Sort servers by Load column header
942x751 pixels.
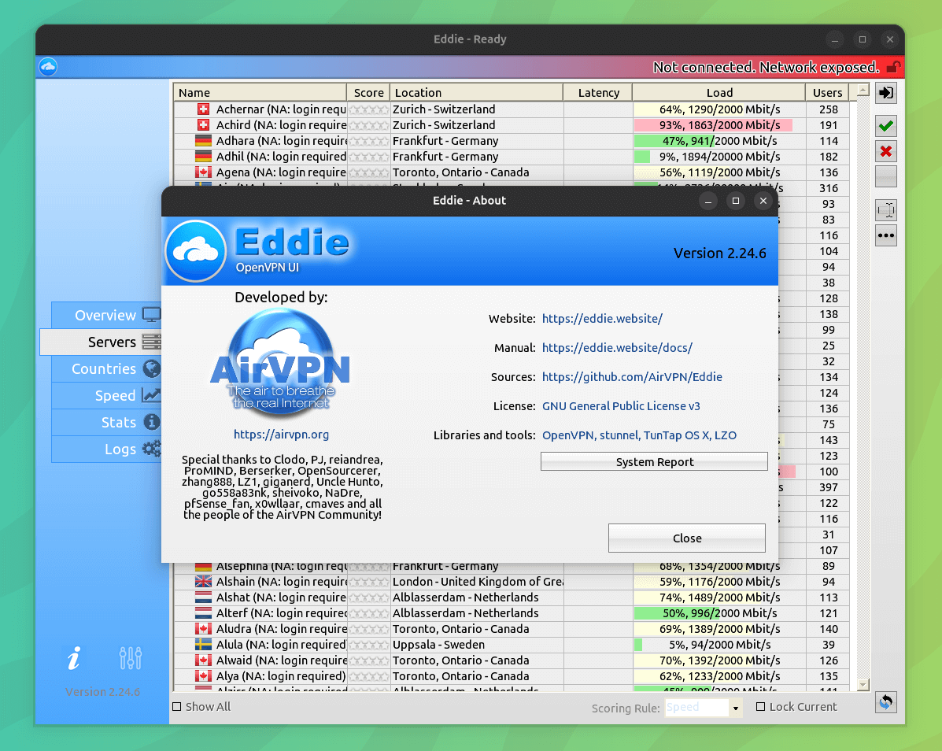click(x=719, y=93)
